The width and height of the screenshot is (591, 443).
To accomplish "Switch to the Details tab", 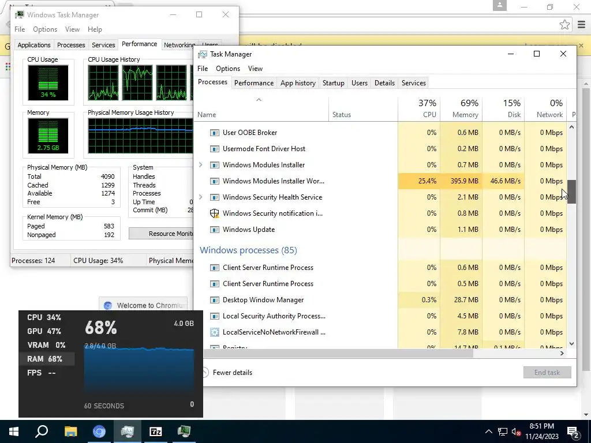I will coord(384,83).
